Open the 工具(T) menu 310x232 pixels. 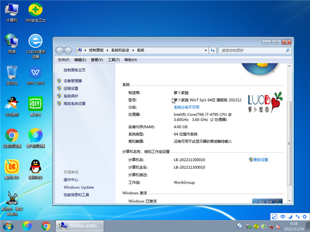113,60
